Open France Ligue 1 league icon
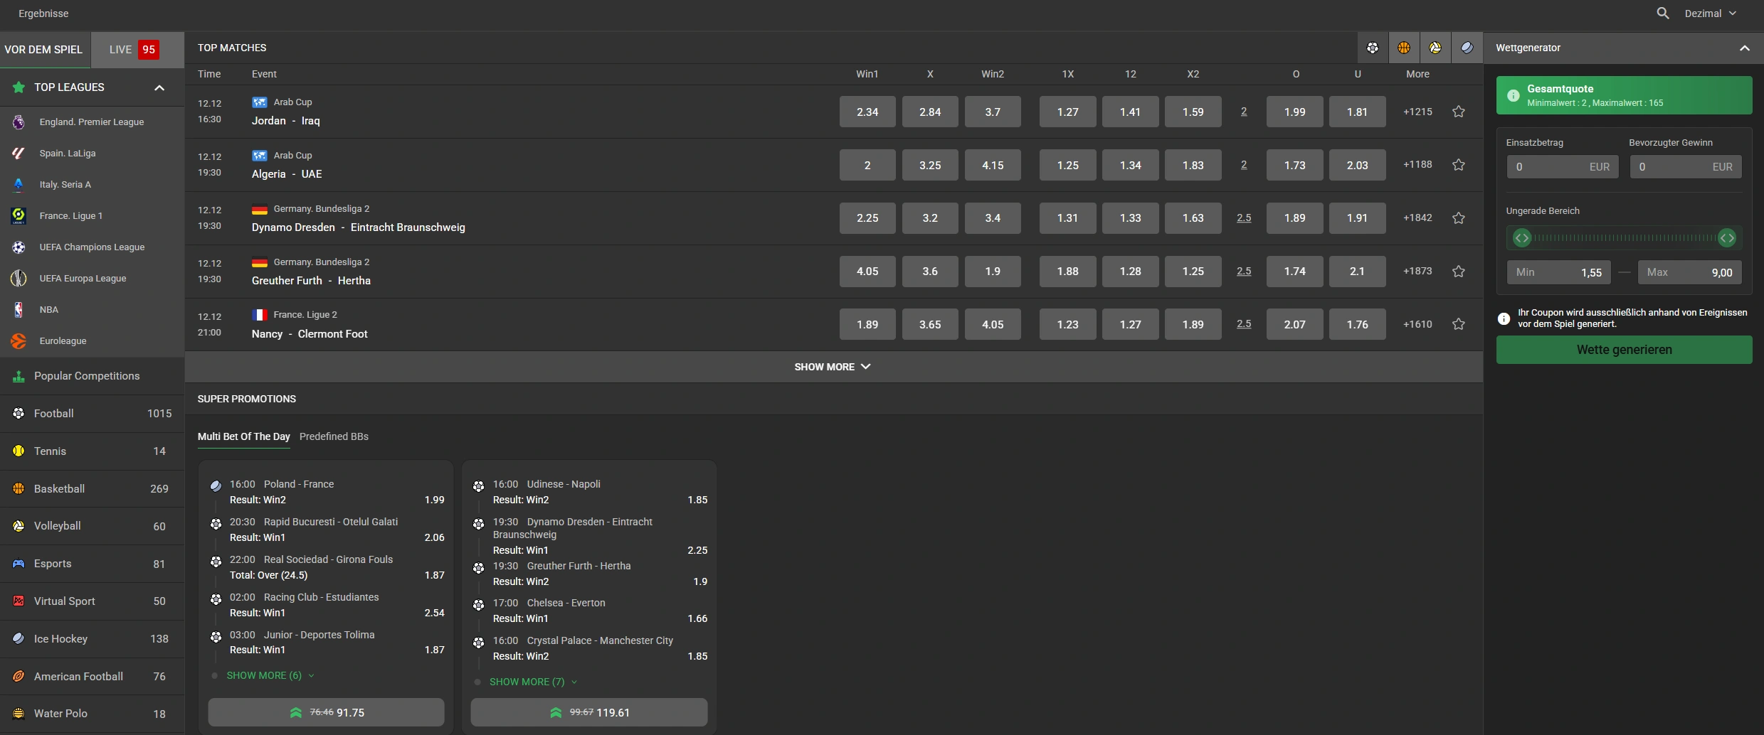 point(19,216)
